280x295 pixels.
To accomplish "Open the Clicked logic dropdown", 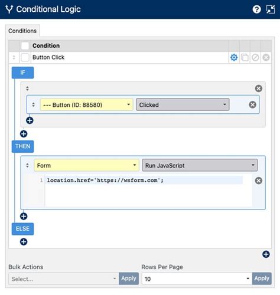I will point(183,104).
